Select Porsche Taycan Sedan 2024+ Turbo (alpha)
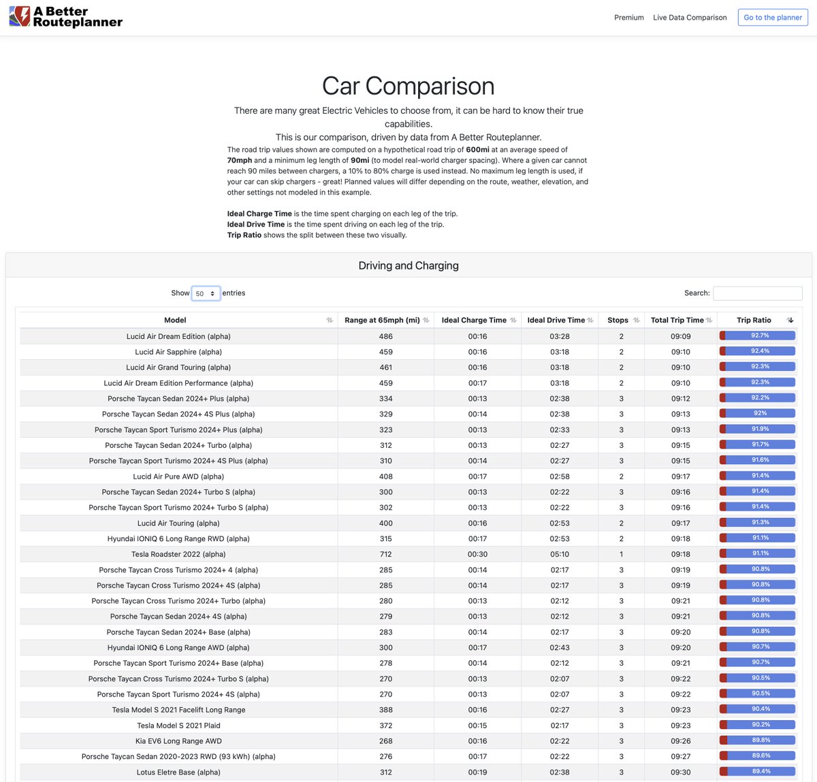Screen dimensions: 817x782 click(408, 446)
